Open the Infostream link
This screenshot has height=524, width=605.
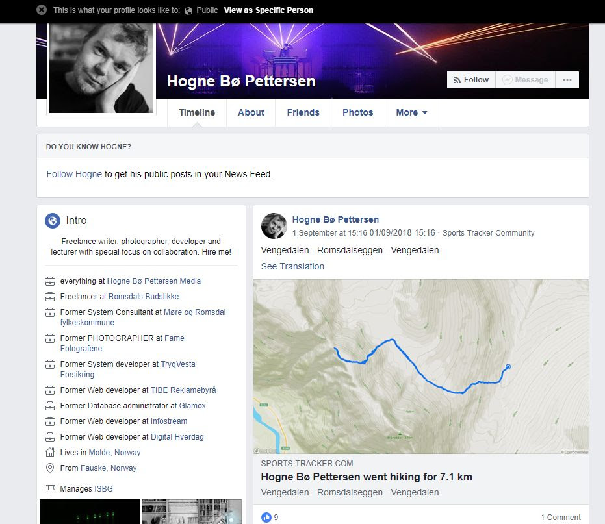168,421
